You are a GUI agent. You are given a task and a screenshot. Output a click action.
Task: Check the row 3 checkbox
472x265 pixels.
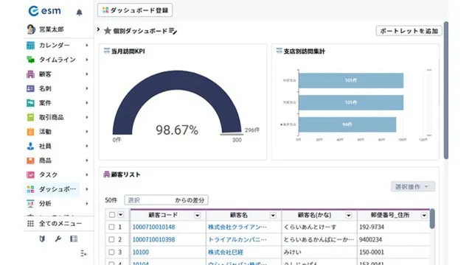click(111, 252)
